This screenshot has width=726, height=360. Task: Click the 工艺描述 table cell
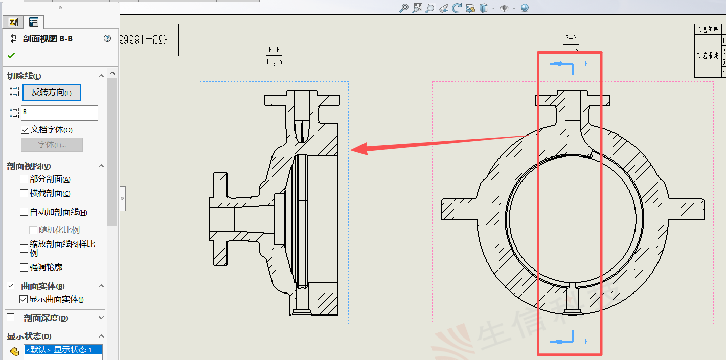[x=707, y=56]
